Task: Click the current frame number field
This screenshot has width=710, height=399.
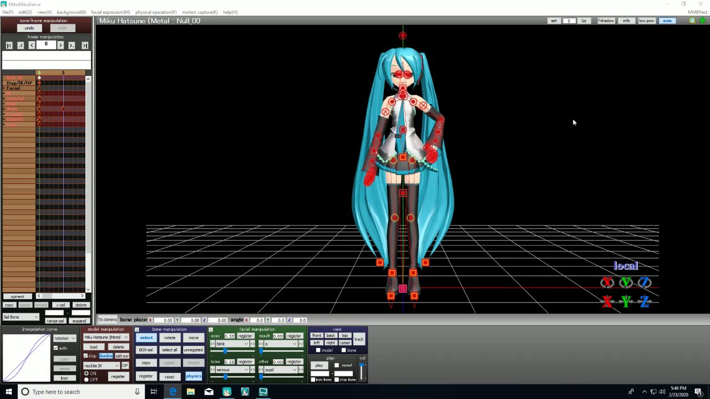Action: 46,45
